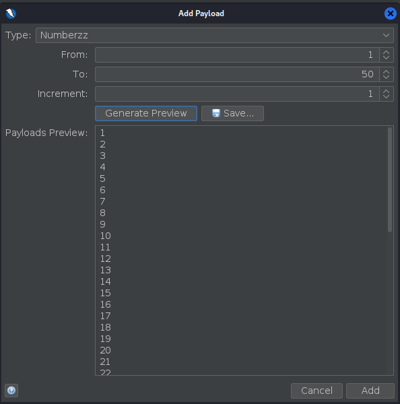
Task: Increase the Increment value with up arrow
Action: click(386, 91)
